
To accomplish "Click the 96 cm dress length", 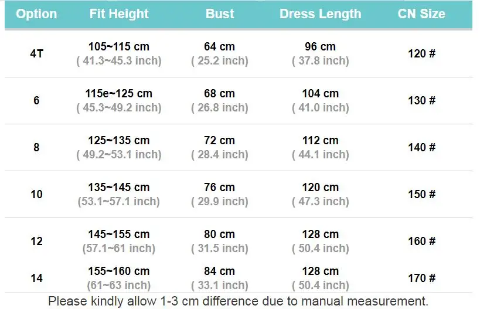I will 320,46.
